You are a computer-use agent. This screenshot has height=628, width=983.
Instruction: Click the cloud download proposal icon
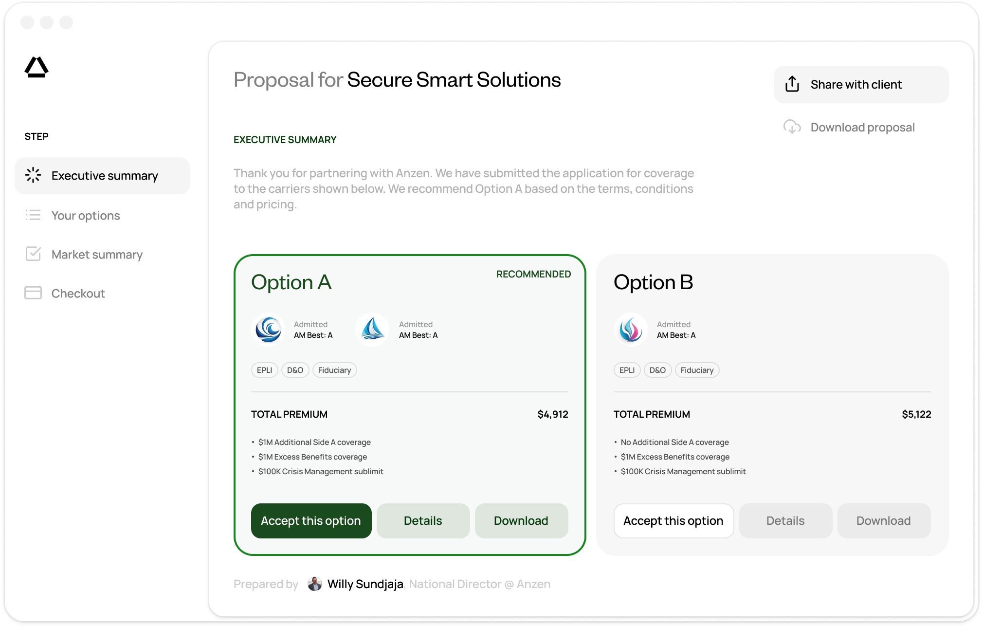792,127
